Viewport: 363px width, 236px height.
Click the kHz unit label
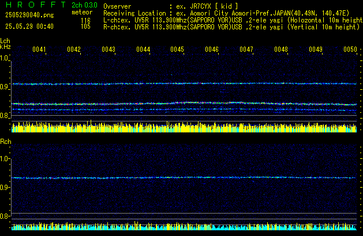click(x=5, y=47)
